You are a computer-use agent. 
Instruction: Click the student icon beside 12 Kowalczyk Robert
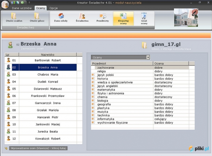(8, 138)
